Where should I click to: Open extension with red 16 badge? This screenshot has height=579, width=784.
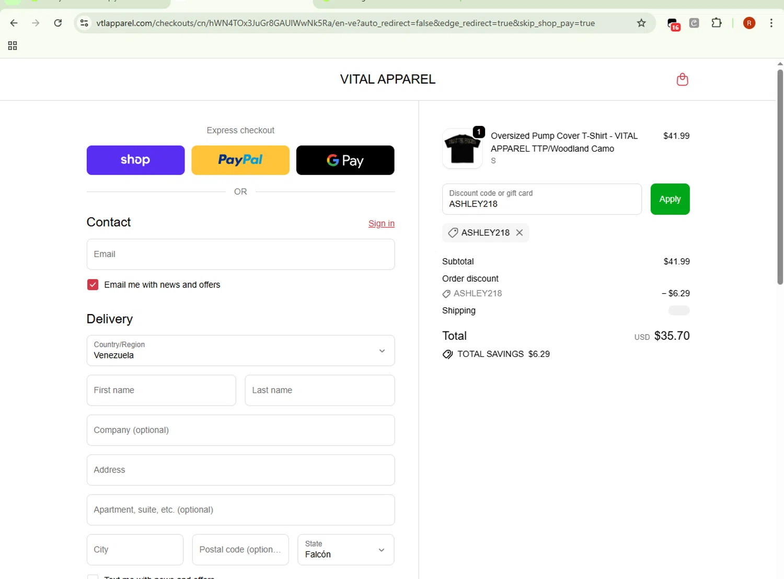(674, 24)
